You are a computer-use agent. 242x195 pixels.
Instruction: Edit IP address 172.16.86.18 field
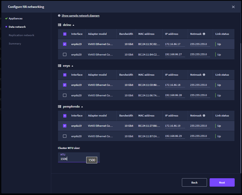(x=175, y=85)
